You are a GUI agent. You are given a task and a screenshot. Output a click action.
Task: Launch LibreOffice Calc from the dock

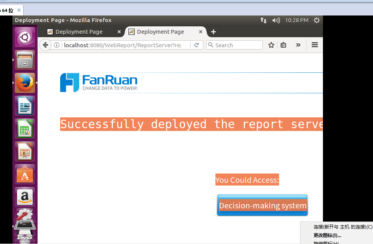pyautogui.click(x=25, y=129)
